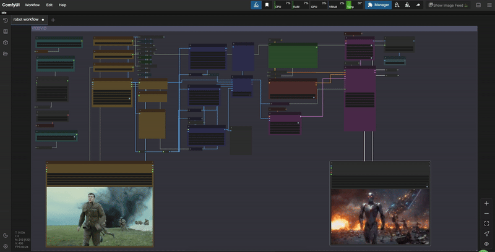
Task: Click the soldier video preview thumbnail
Action: pos(100,216)
